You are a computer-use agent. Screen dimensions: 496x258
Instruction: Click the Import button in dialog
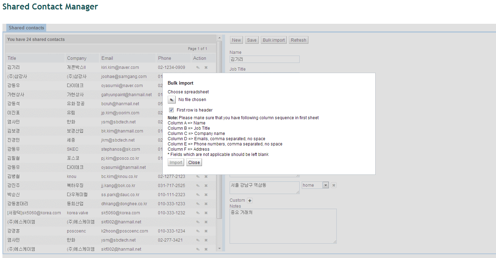tap(176, 163)
